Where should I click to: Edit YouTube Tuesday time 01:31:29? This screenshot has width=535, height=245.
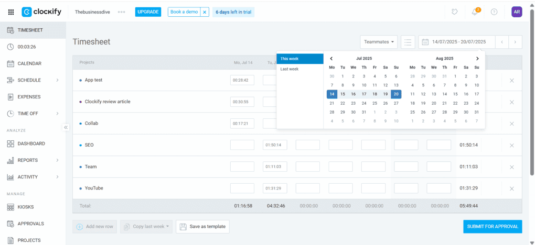[x=275, y=188]
